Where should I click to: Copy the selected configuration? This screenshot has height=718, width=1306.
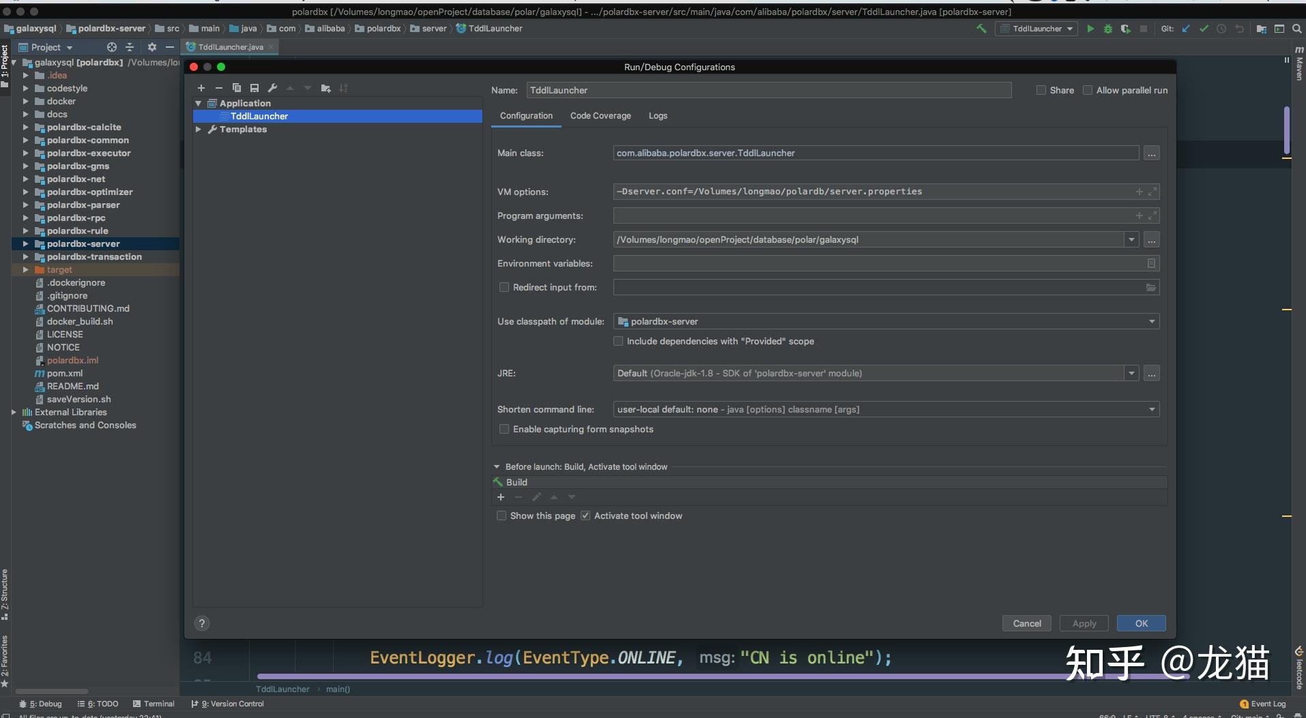tap(237, 88)
